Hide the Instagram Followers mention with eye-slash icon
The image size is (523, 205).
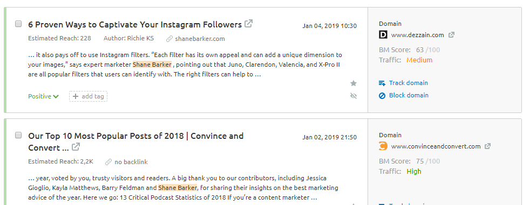click(354, 96)
